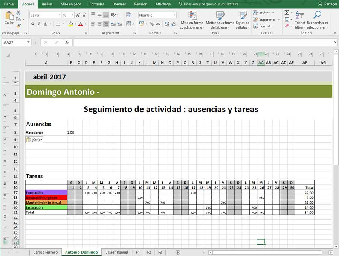Expand the Name Box dropdown arrow
Image resolution: width=339 pixels, height=256 pixels.
coord(28,42)
